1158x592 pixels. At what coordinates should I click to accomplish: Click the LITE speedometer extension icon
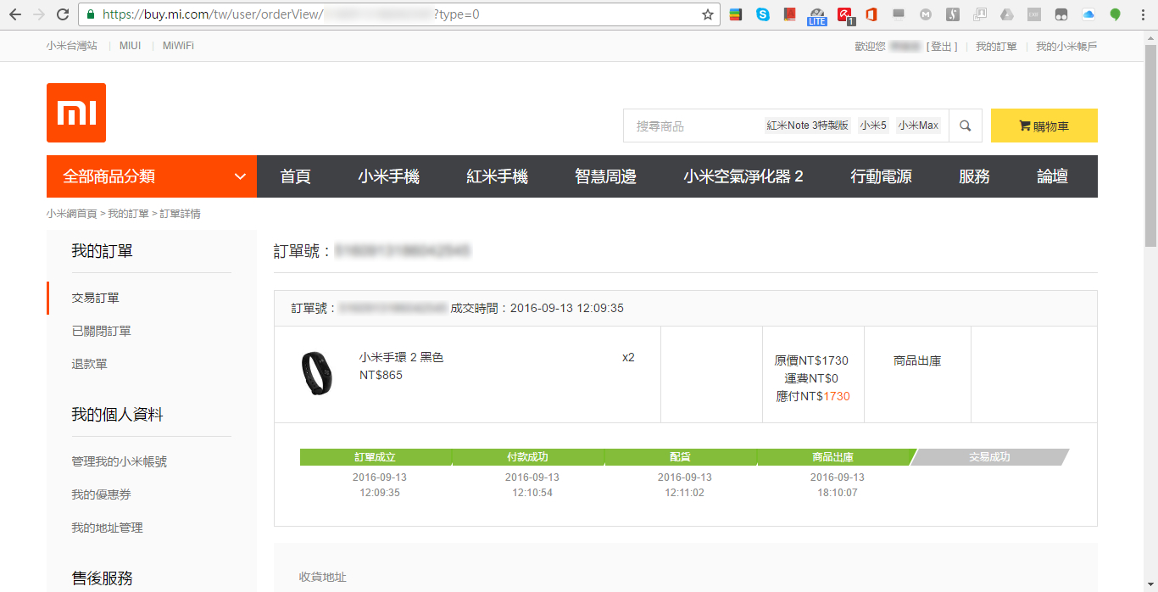pyautogui.click(x=816, y=15)
